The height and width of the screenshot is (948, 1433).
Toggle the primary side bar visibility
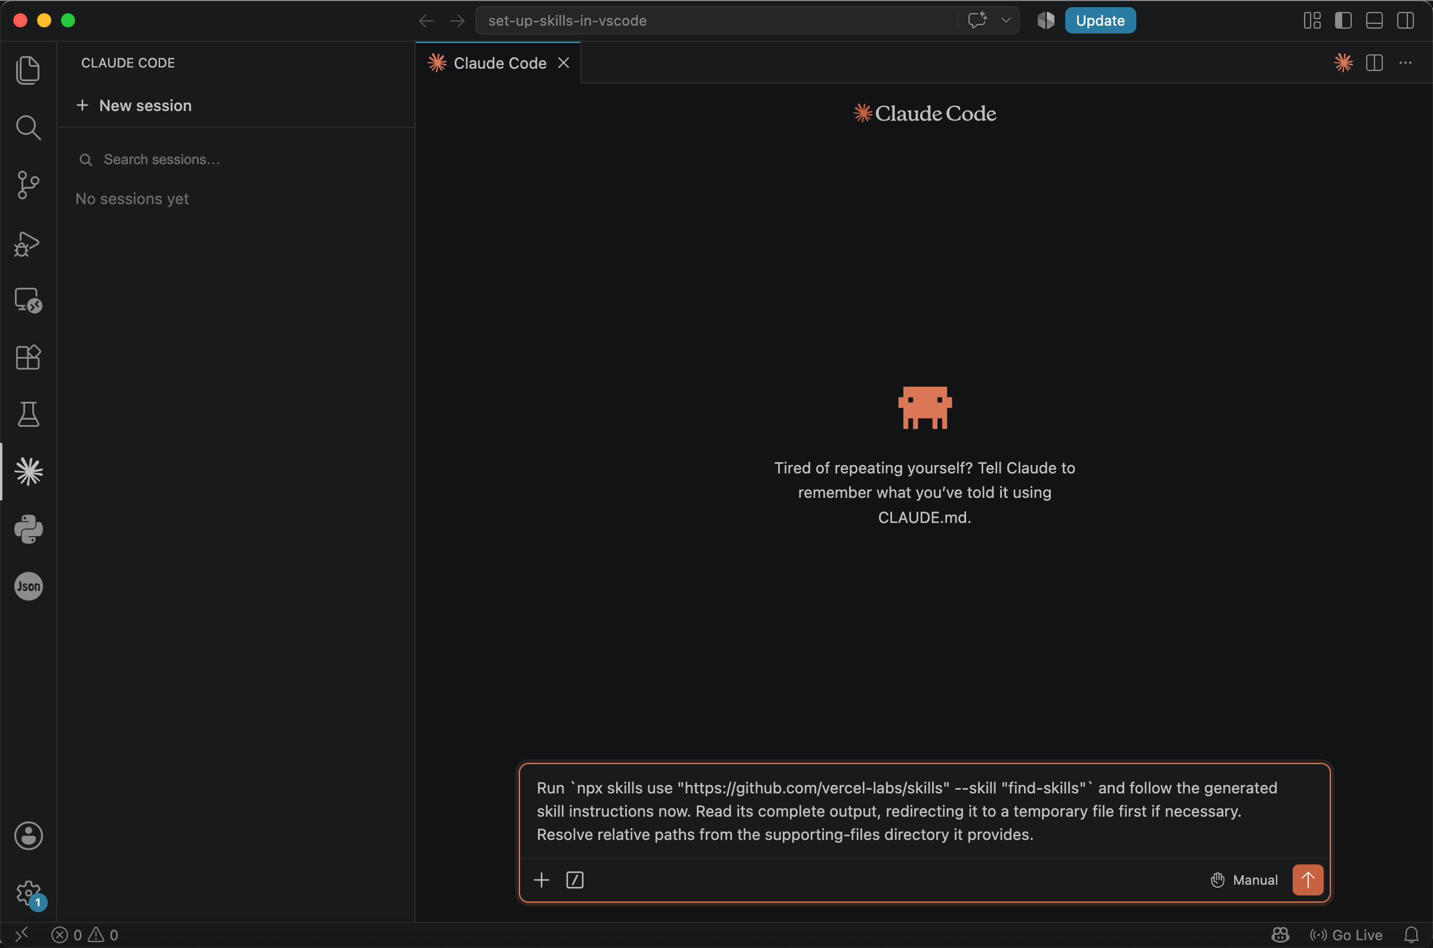(1343, 20)
